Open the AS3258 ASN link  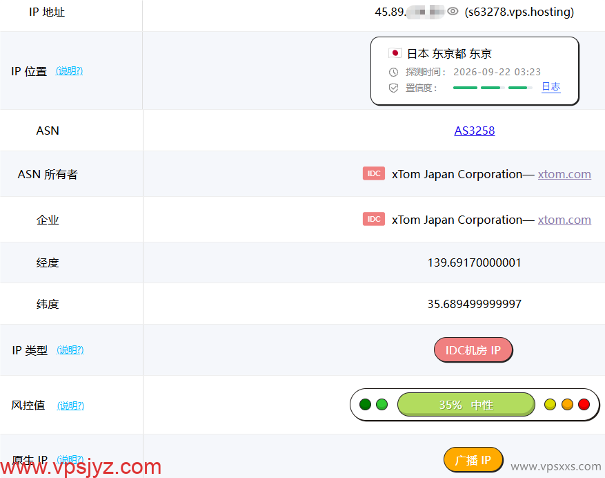(474, 131)
